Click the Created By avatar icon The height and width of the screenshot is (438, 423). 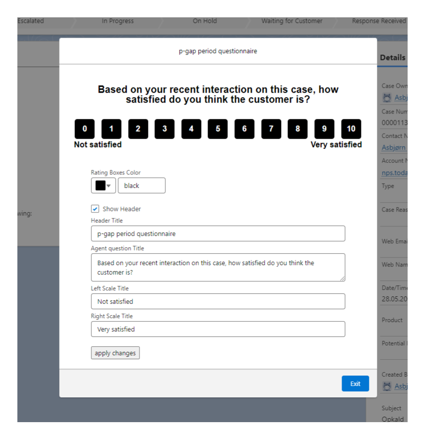click(387, 386)
